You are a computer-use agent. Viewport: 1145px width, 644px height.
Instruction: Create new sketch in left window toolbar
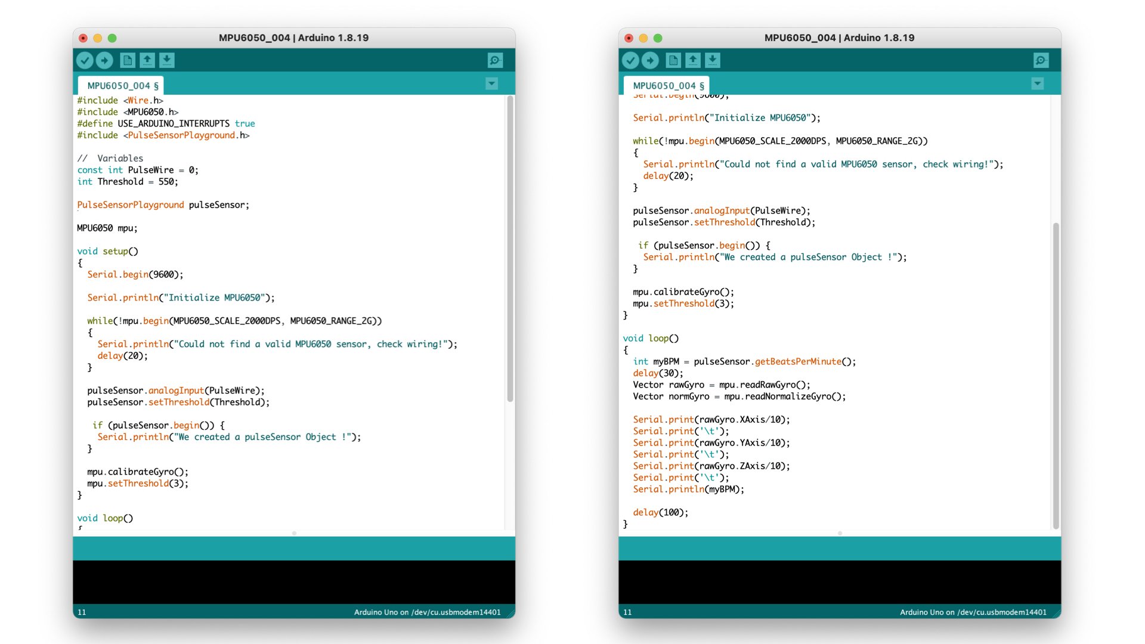coord(127,60)
